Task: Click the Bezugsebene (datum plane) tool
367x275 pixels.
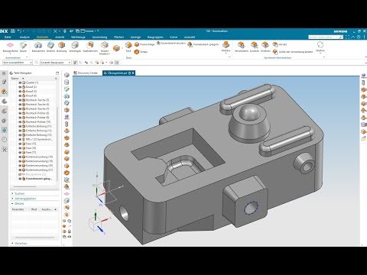Action: (x=10, y=47)
